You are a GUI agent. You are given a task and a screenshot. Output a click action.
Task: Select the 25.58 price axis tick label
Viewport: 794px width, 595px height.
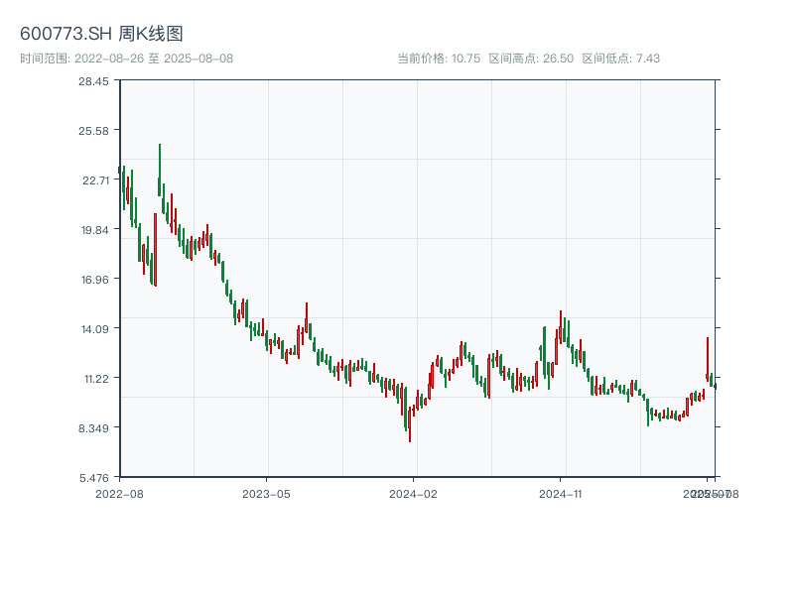tap(95, 131)
